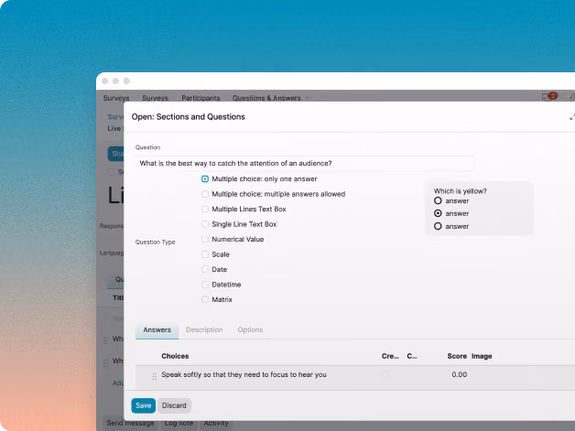Click the Speak softly choice text

click(244, 374)
